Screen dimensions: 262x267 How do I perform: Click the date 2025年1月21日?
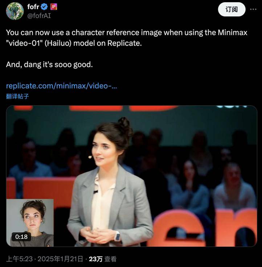click(60, 259)
